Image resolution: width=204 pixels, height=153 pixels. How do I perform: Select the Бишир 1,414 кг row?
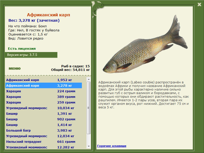click(x=44, y=125)
